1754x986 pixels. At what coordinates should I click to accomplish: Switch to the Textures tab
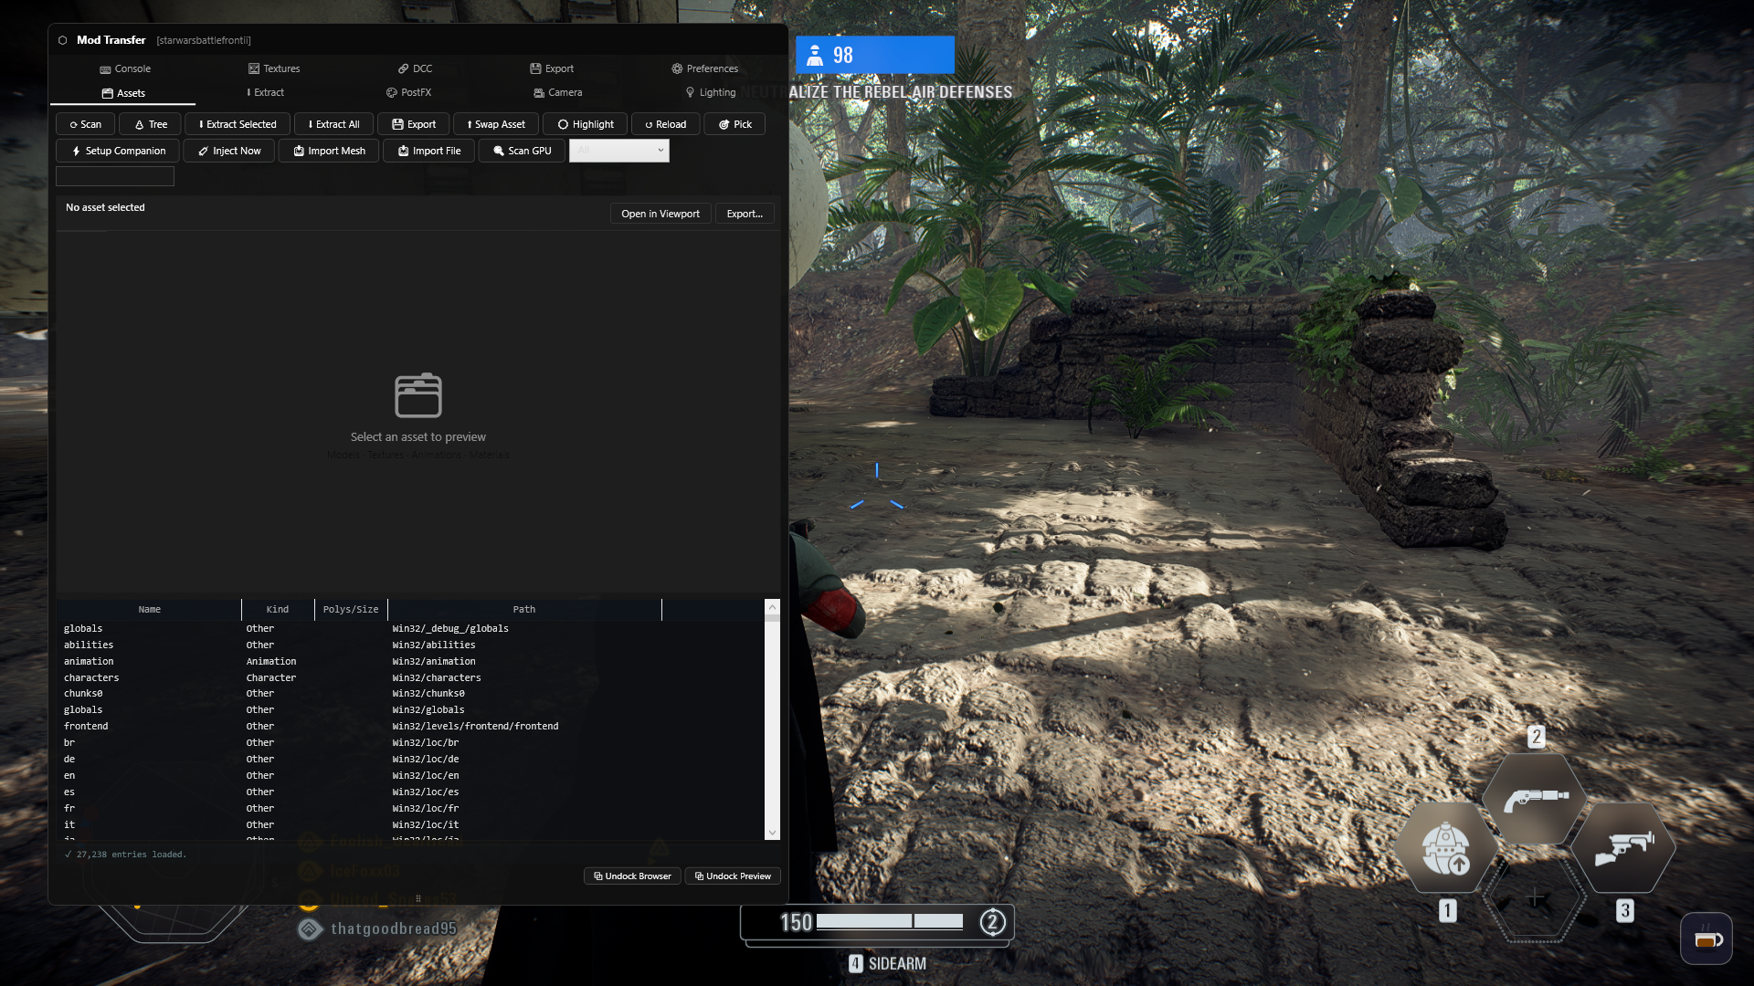[274, 68]
